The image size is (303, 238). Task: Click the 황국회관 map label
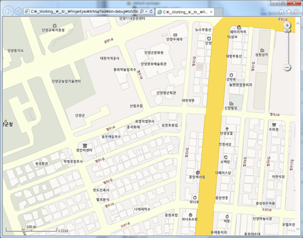click(42, 164)
